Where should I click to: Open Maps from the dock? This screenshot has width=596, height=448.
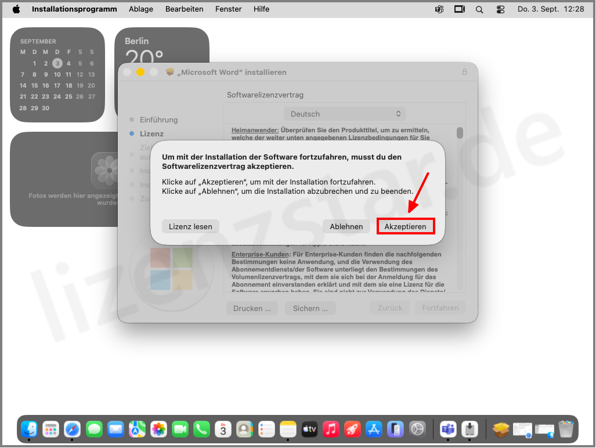click(137, 429)
